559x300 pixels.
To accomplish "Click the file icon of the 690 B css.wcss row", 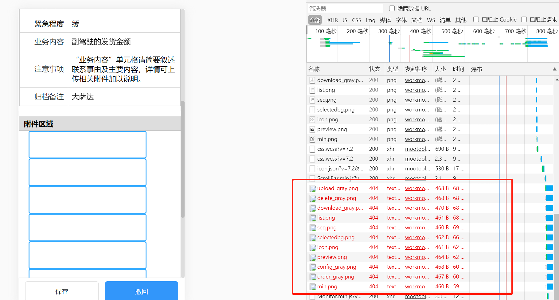I will point(312,149).
